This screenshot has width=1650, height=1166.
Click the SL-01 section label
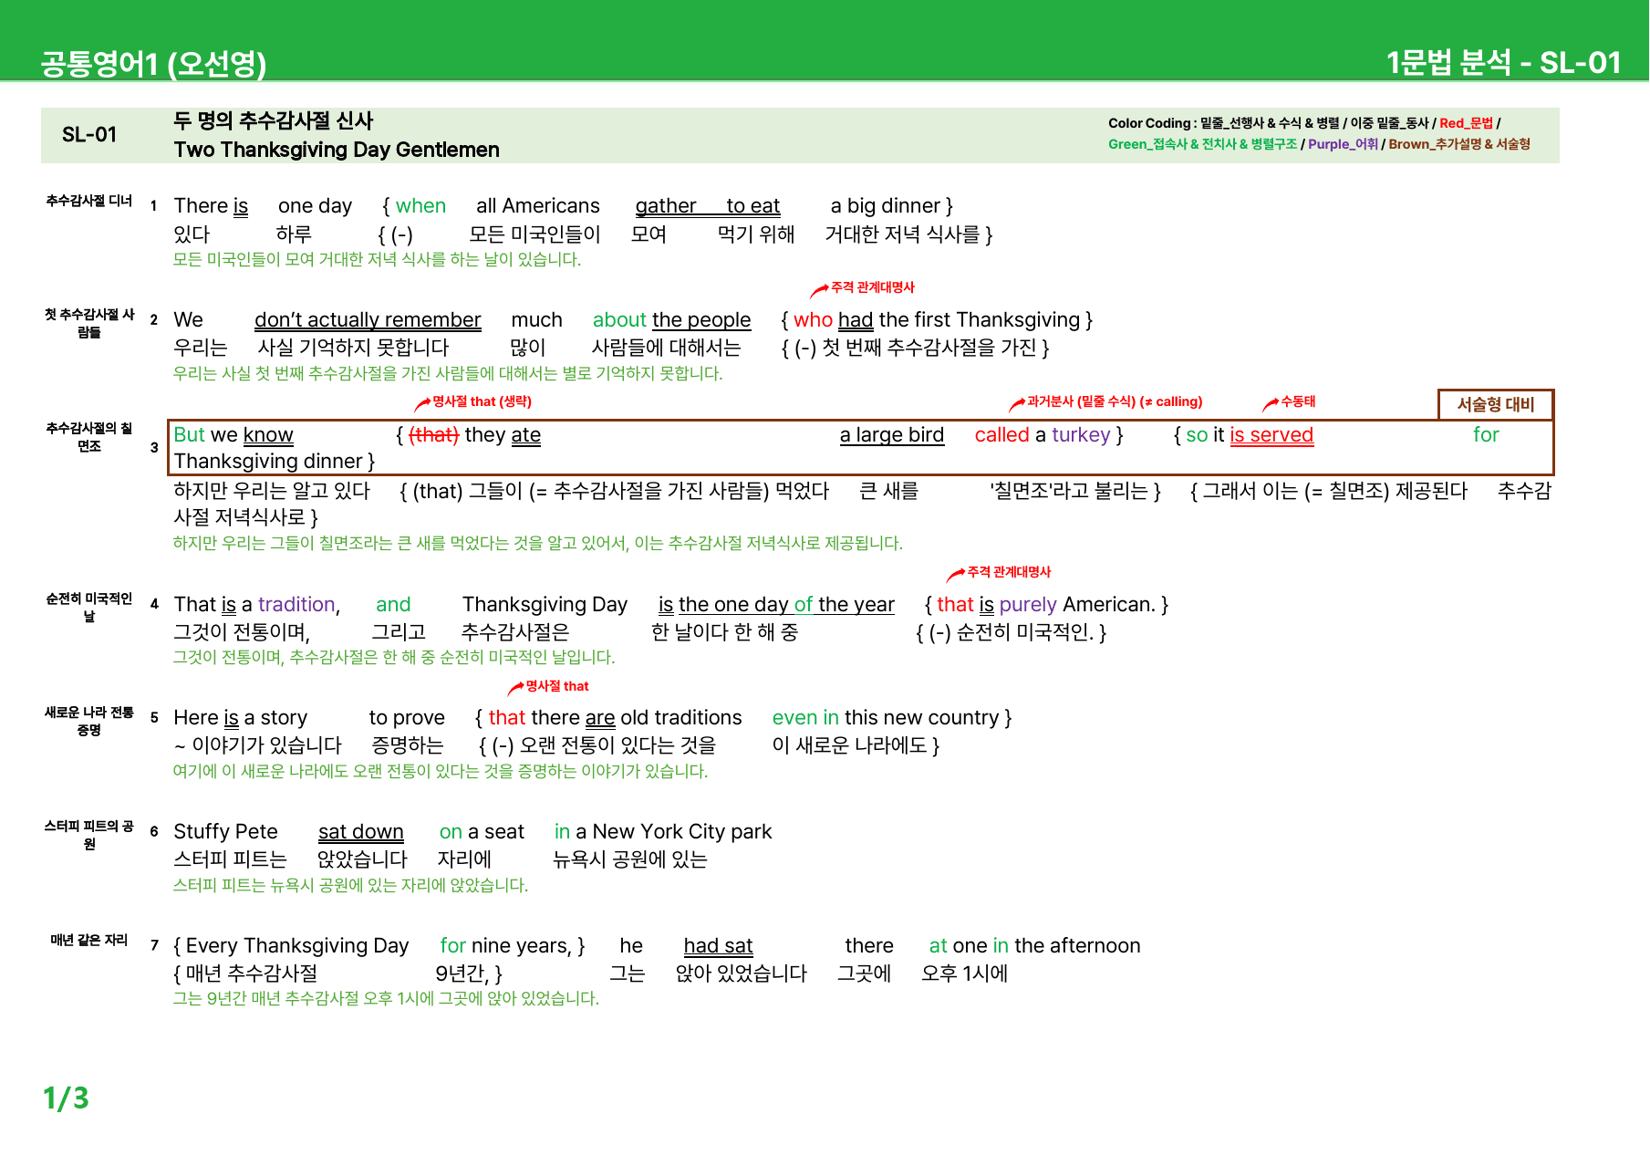[89, 135]
